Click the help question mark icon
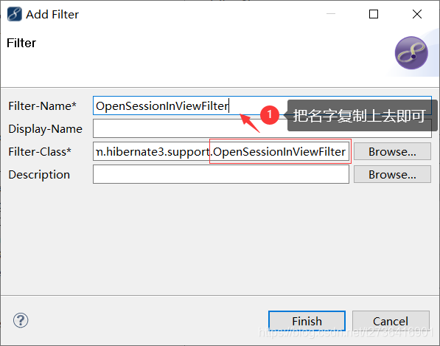 point(21,320)
